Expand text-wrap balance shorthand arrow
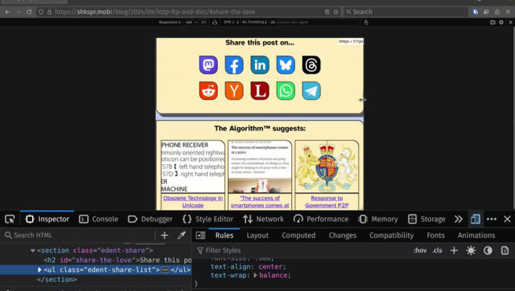515x291 pixels. coord(255,275)
